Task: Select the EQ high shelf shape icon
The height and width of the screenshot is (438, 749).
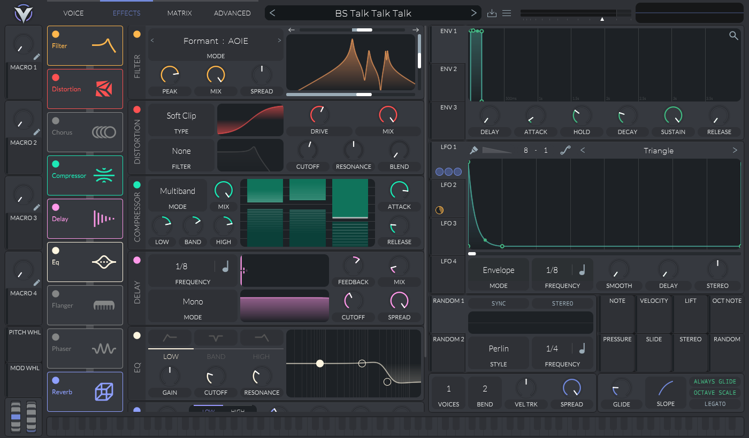Action: click(x=262, y=338)
